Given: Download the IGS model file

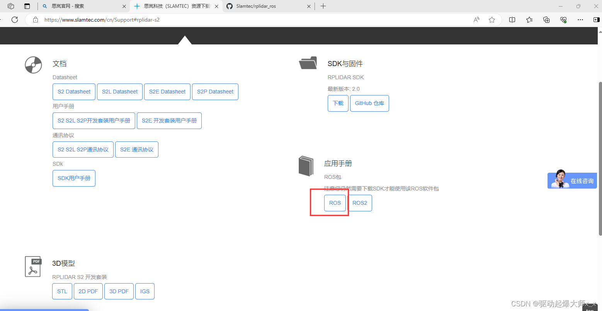Looking at the screenshot, I should tap(145, 291).
